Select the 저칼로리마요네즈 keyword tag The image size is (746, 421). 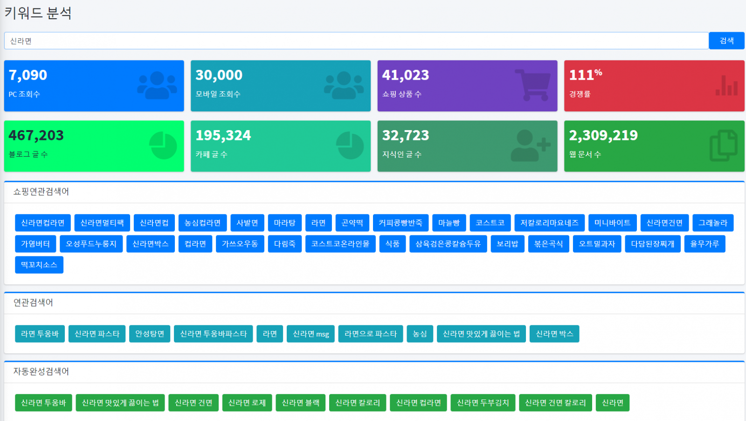549,223
